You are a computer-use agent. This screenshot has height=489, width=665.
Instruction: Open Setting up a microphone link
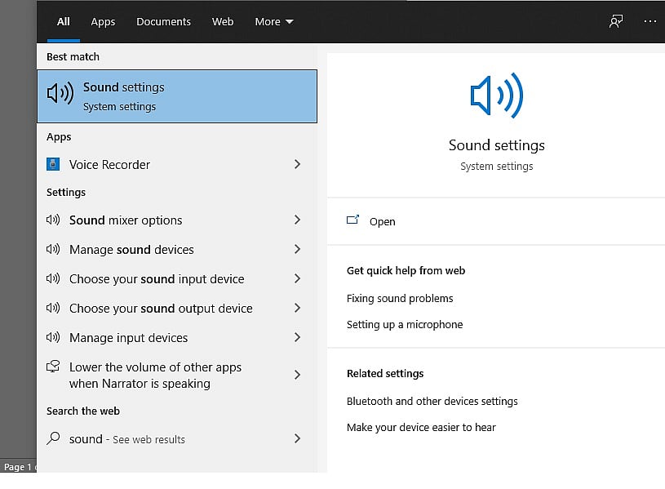pyautogui.click(x=405, y=325)
